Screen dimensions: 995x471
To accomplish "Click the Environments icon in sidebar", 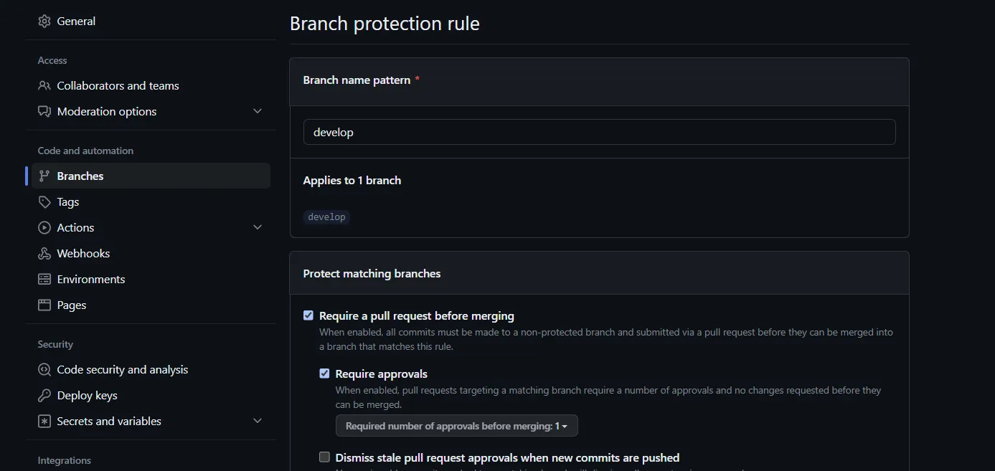I will pyautogui.click(x=44, y=280).
